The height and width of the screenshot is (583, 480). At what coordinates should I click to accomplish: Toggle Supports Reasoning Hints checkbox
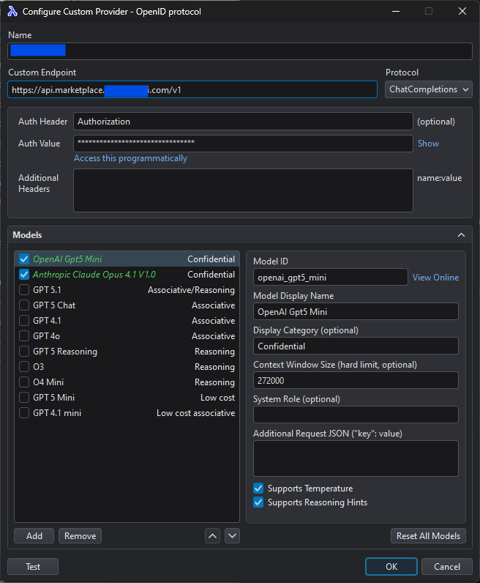258,502
